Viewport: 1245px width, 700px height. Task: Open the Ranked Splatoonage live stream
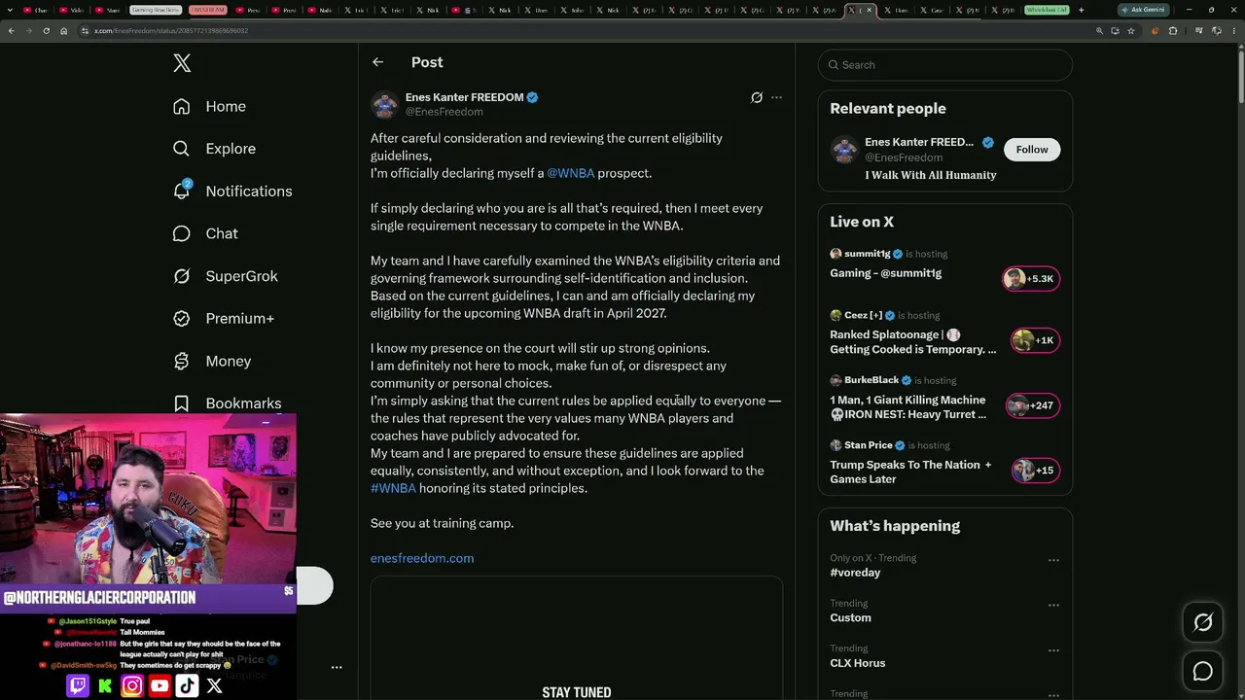click(912, 342)
